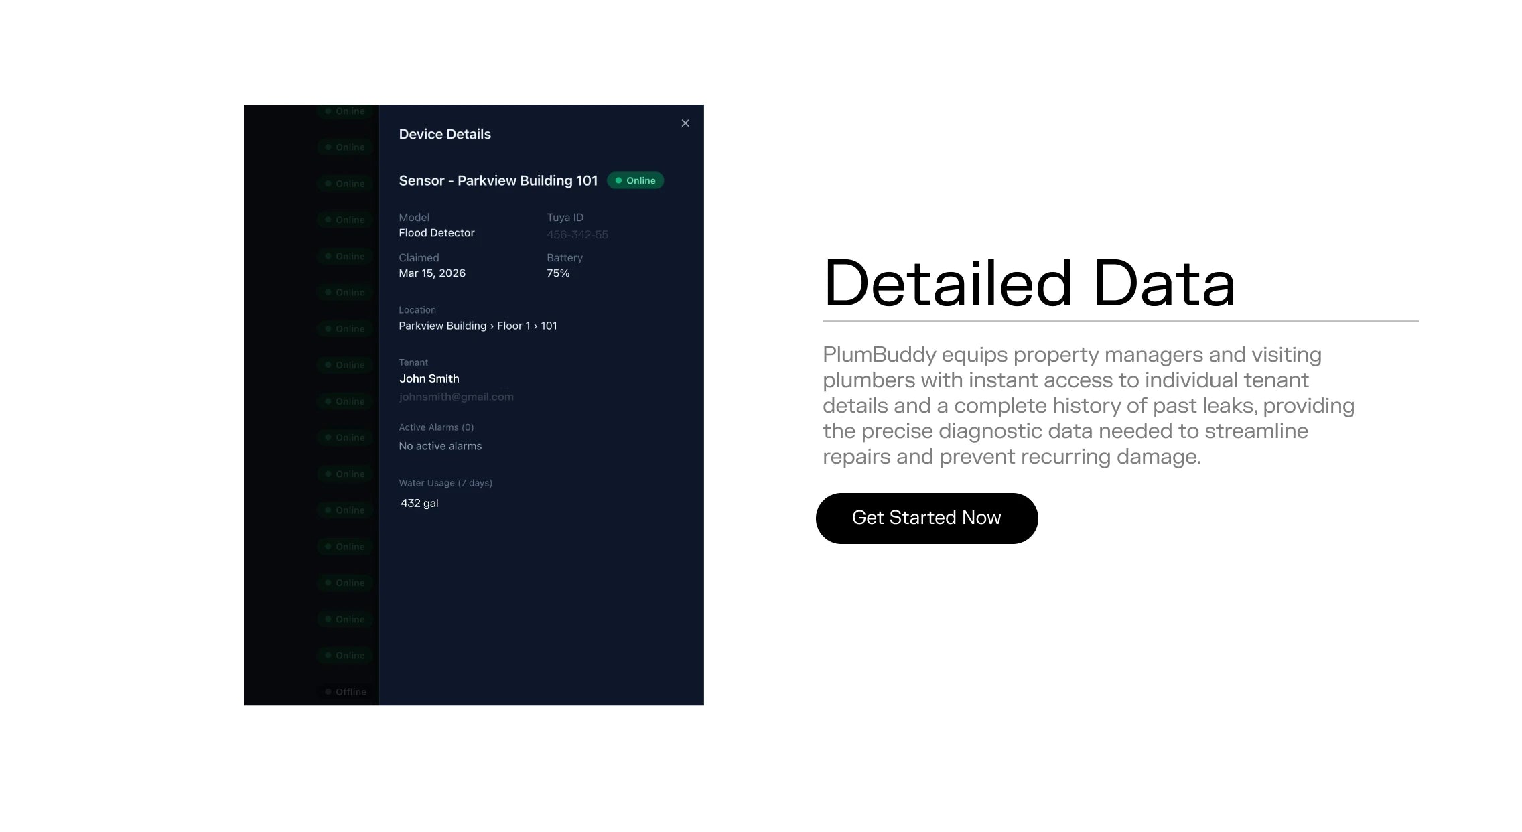Click the PlumBuddy description paragraph
Image resolution: width=1522 pixels, height=832 pixels.
(1089, 405)
